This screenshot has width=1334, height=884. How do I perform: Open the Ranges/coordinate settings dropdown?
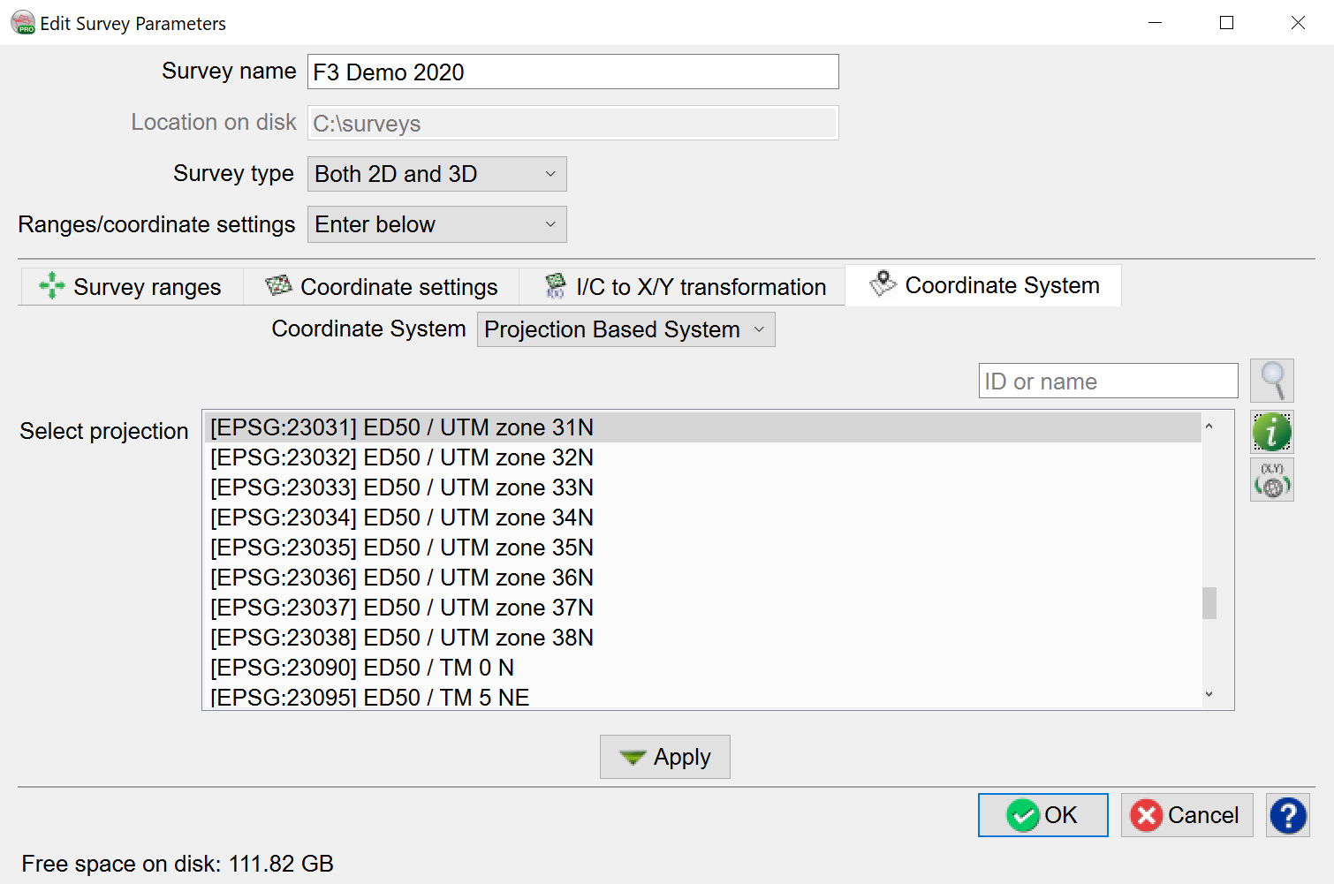[x=436, y=224]
